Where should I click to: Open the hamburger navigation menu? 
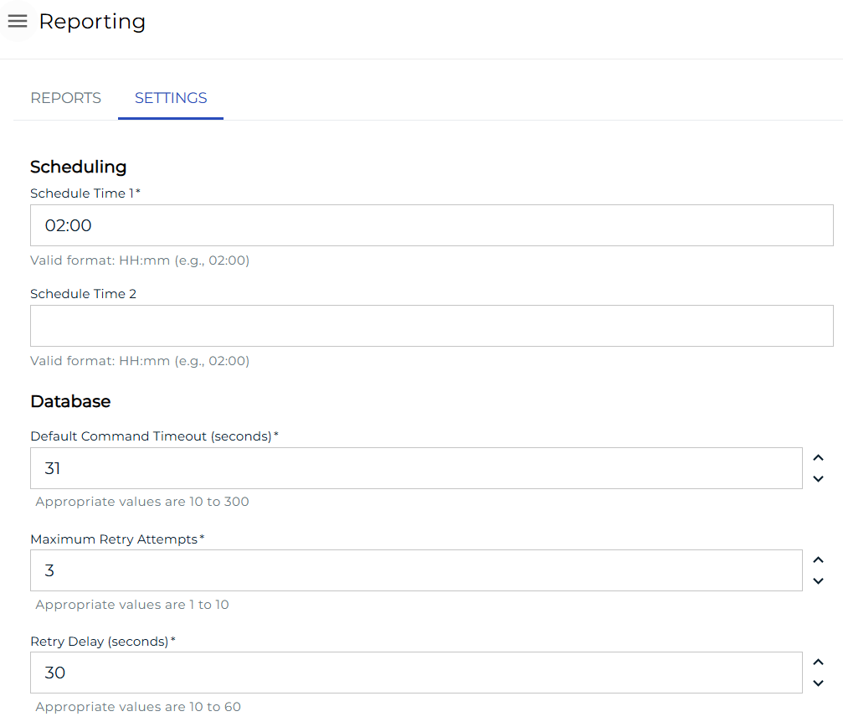(x=17, y=21)
